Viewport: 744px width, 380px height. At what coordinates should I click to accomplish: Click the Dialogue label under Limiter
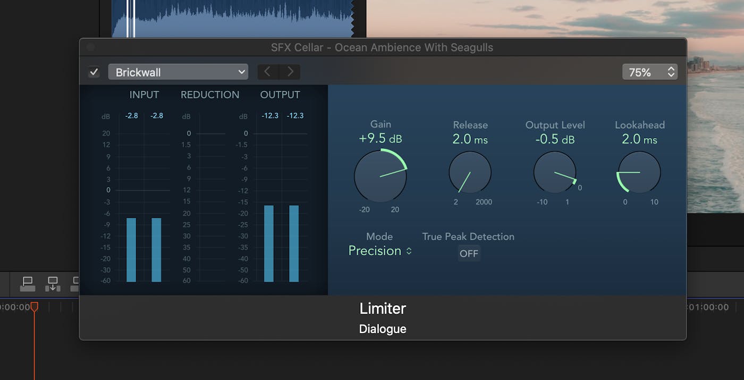tap(383, 329)
